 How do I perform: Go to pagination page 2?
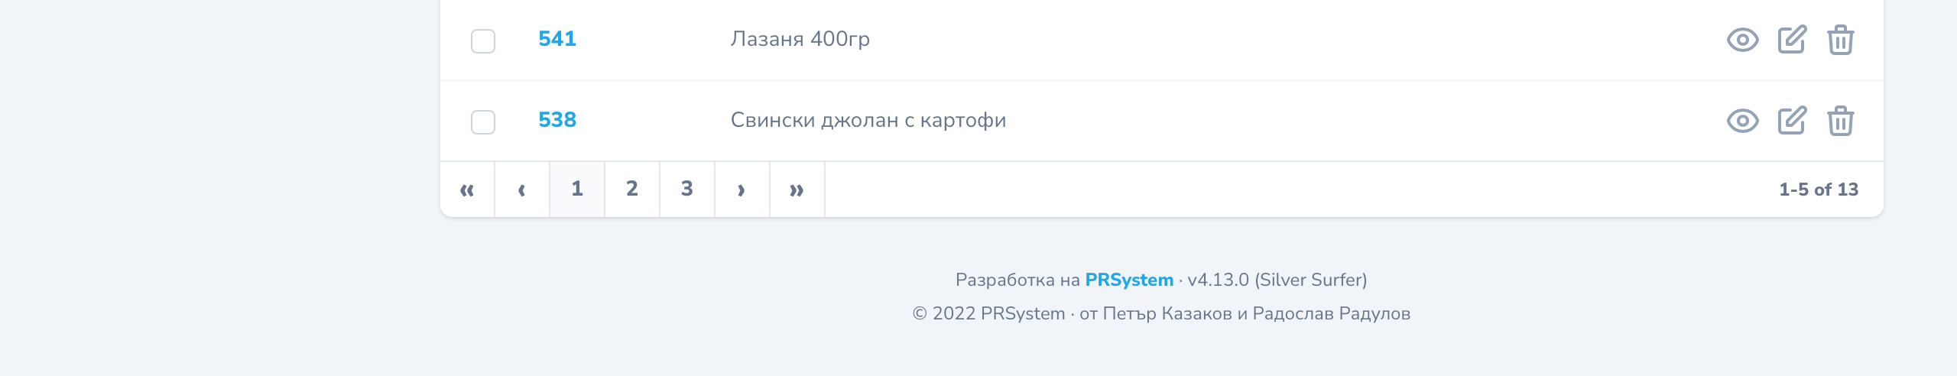pyautogui.click(x=632, y=190)
